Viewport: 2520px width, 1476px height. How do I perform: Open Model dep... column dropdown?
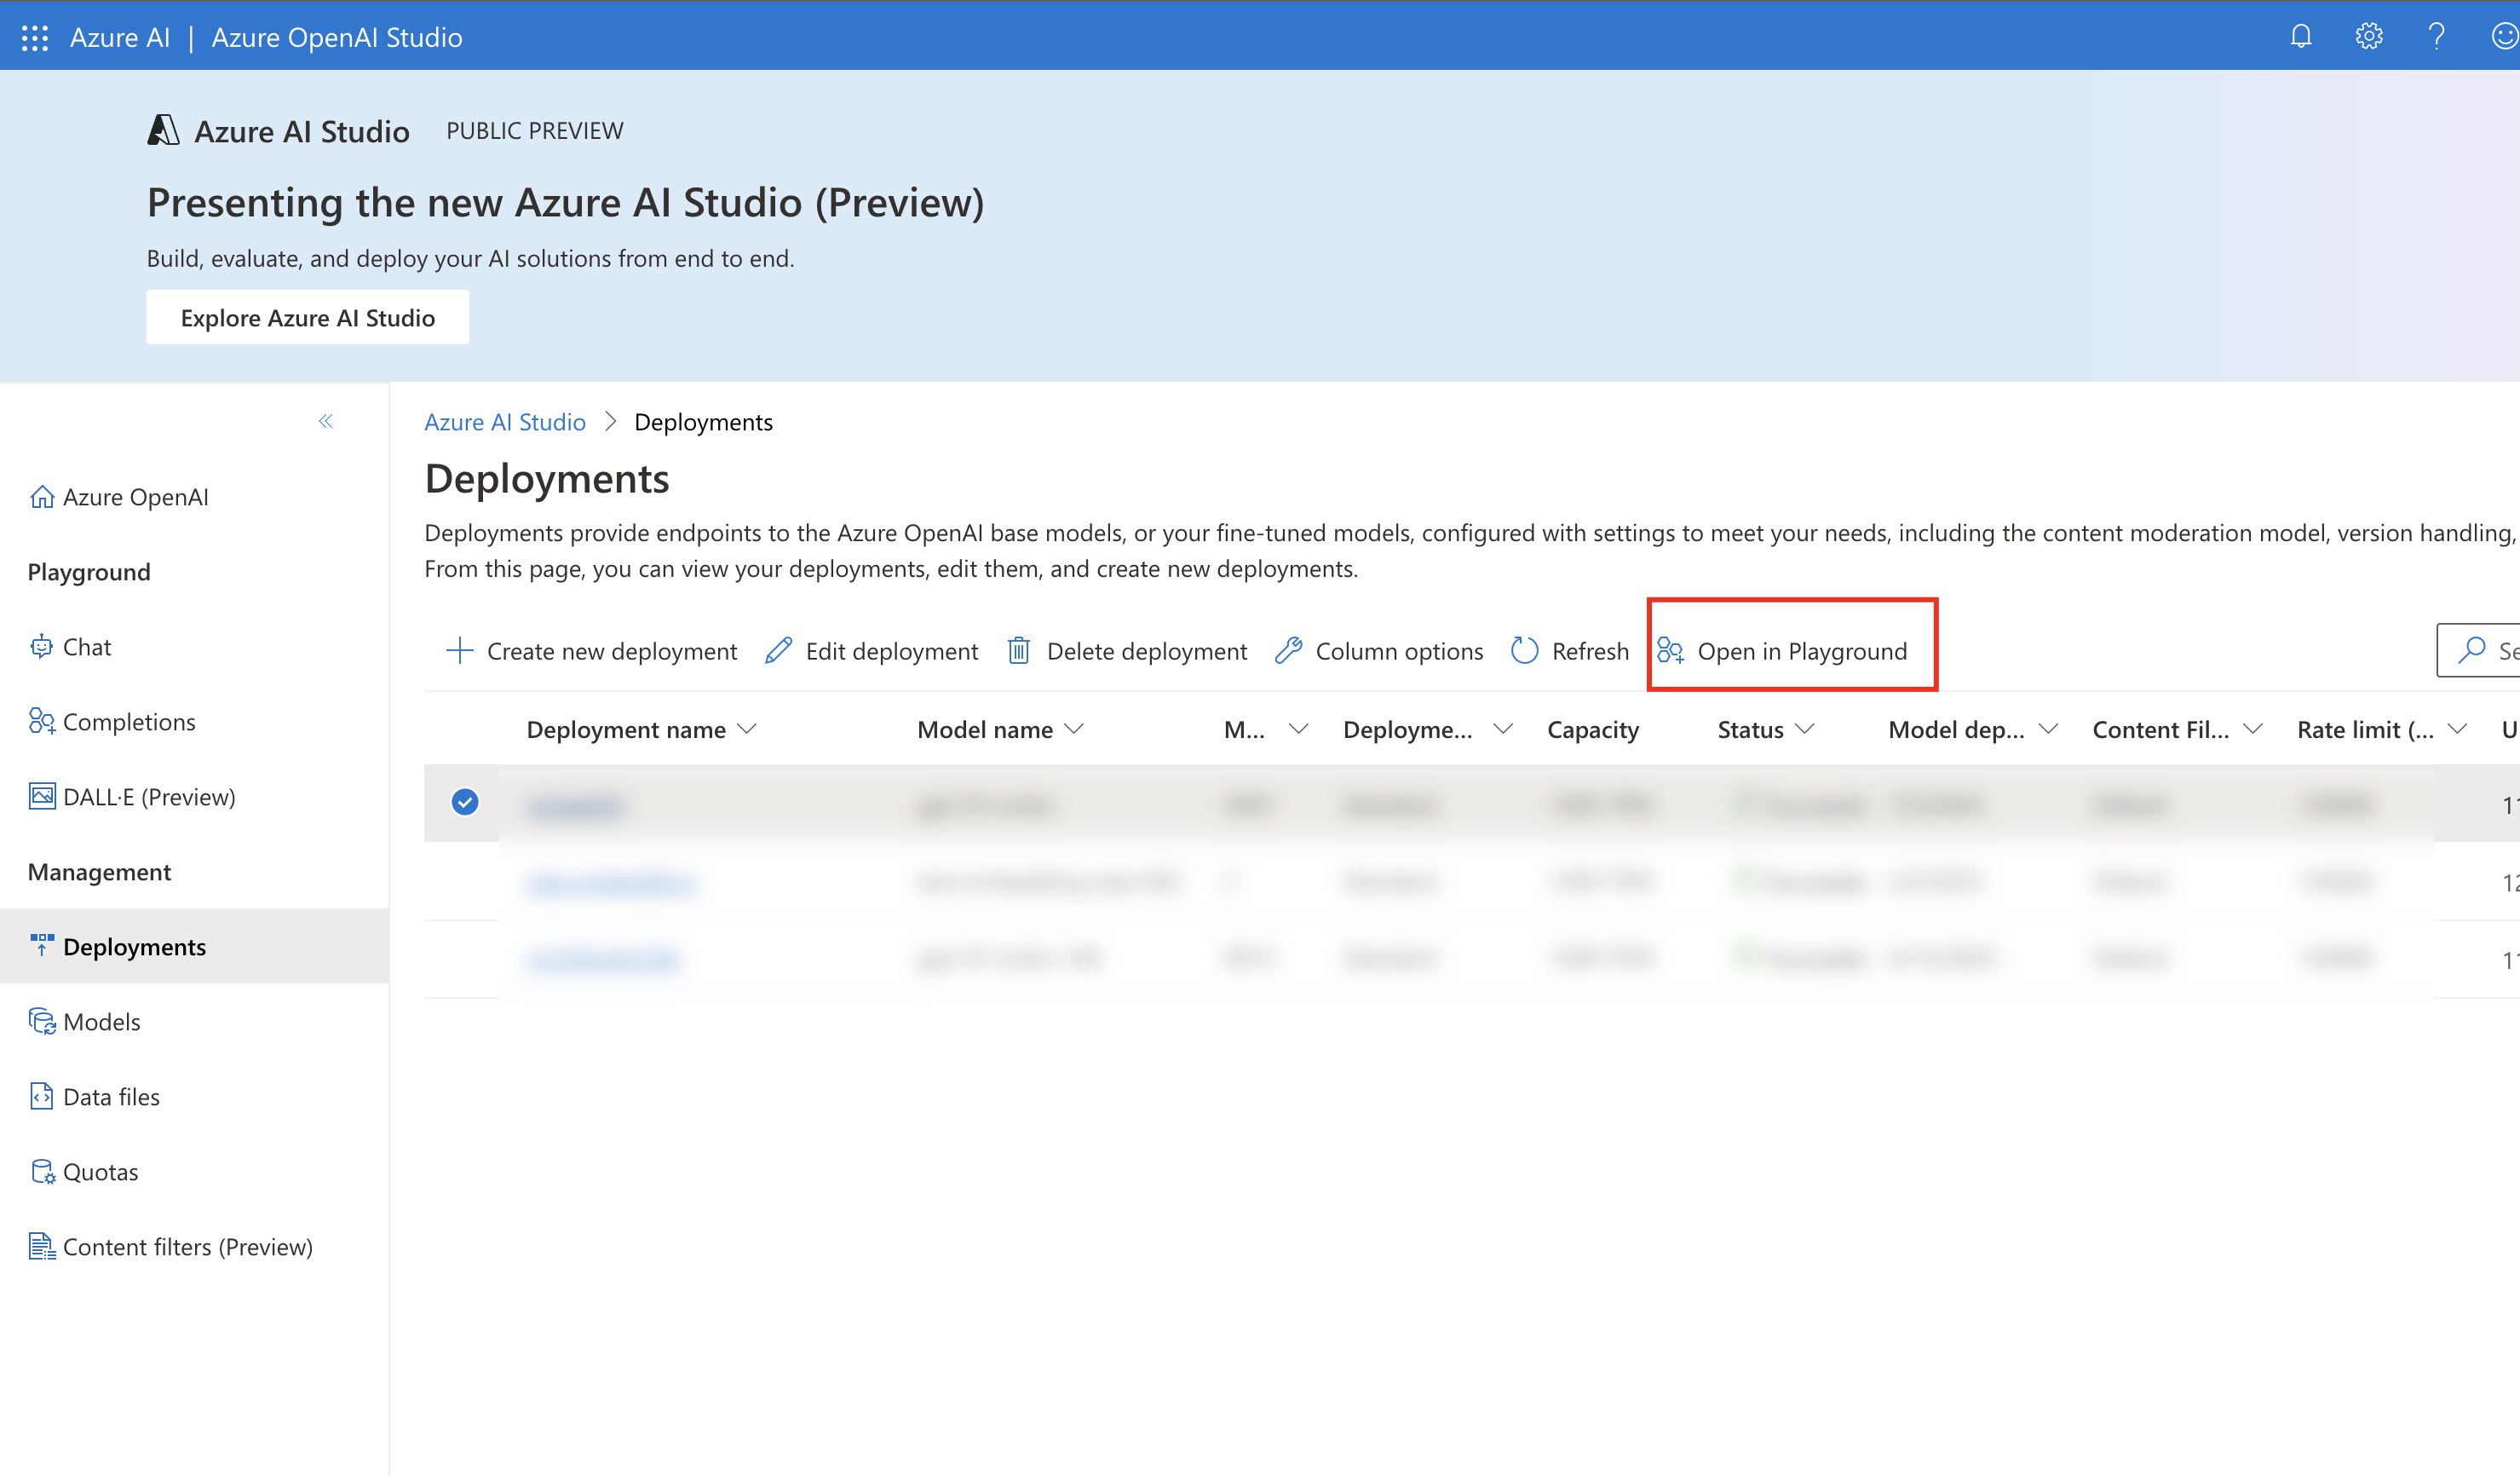[2048, 729]
